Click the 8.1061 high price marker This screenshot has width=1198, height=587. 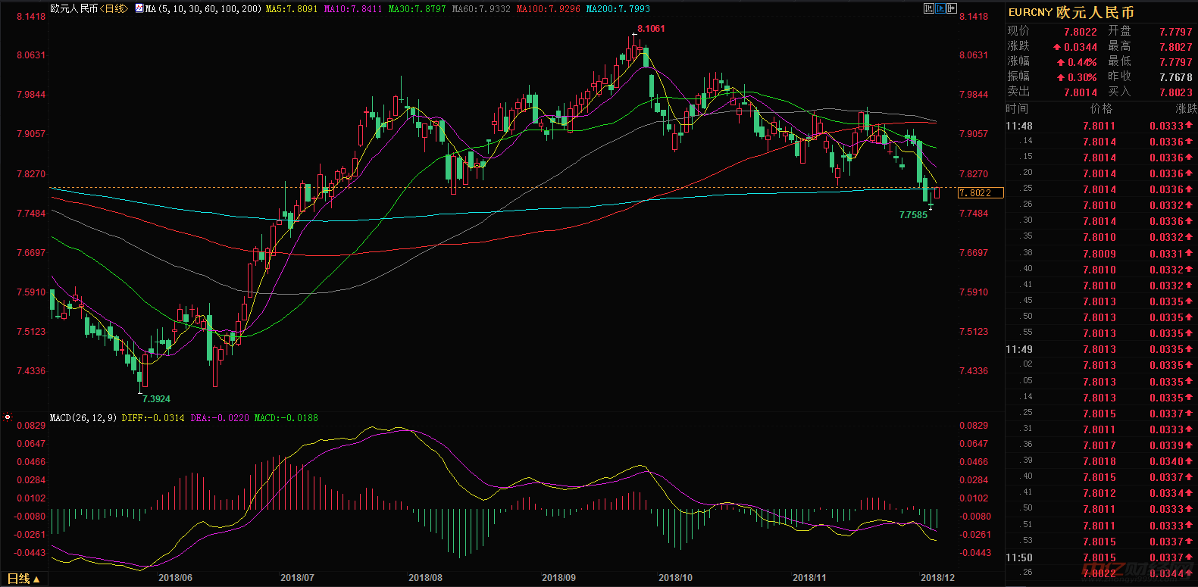(651, 29)
